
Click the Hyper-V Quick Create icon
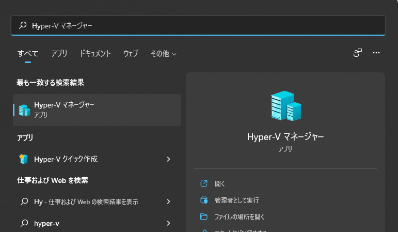click(x=24, y=159)
